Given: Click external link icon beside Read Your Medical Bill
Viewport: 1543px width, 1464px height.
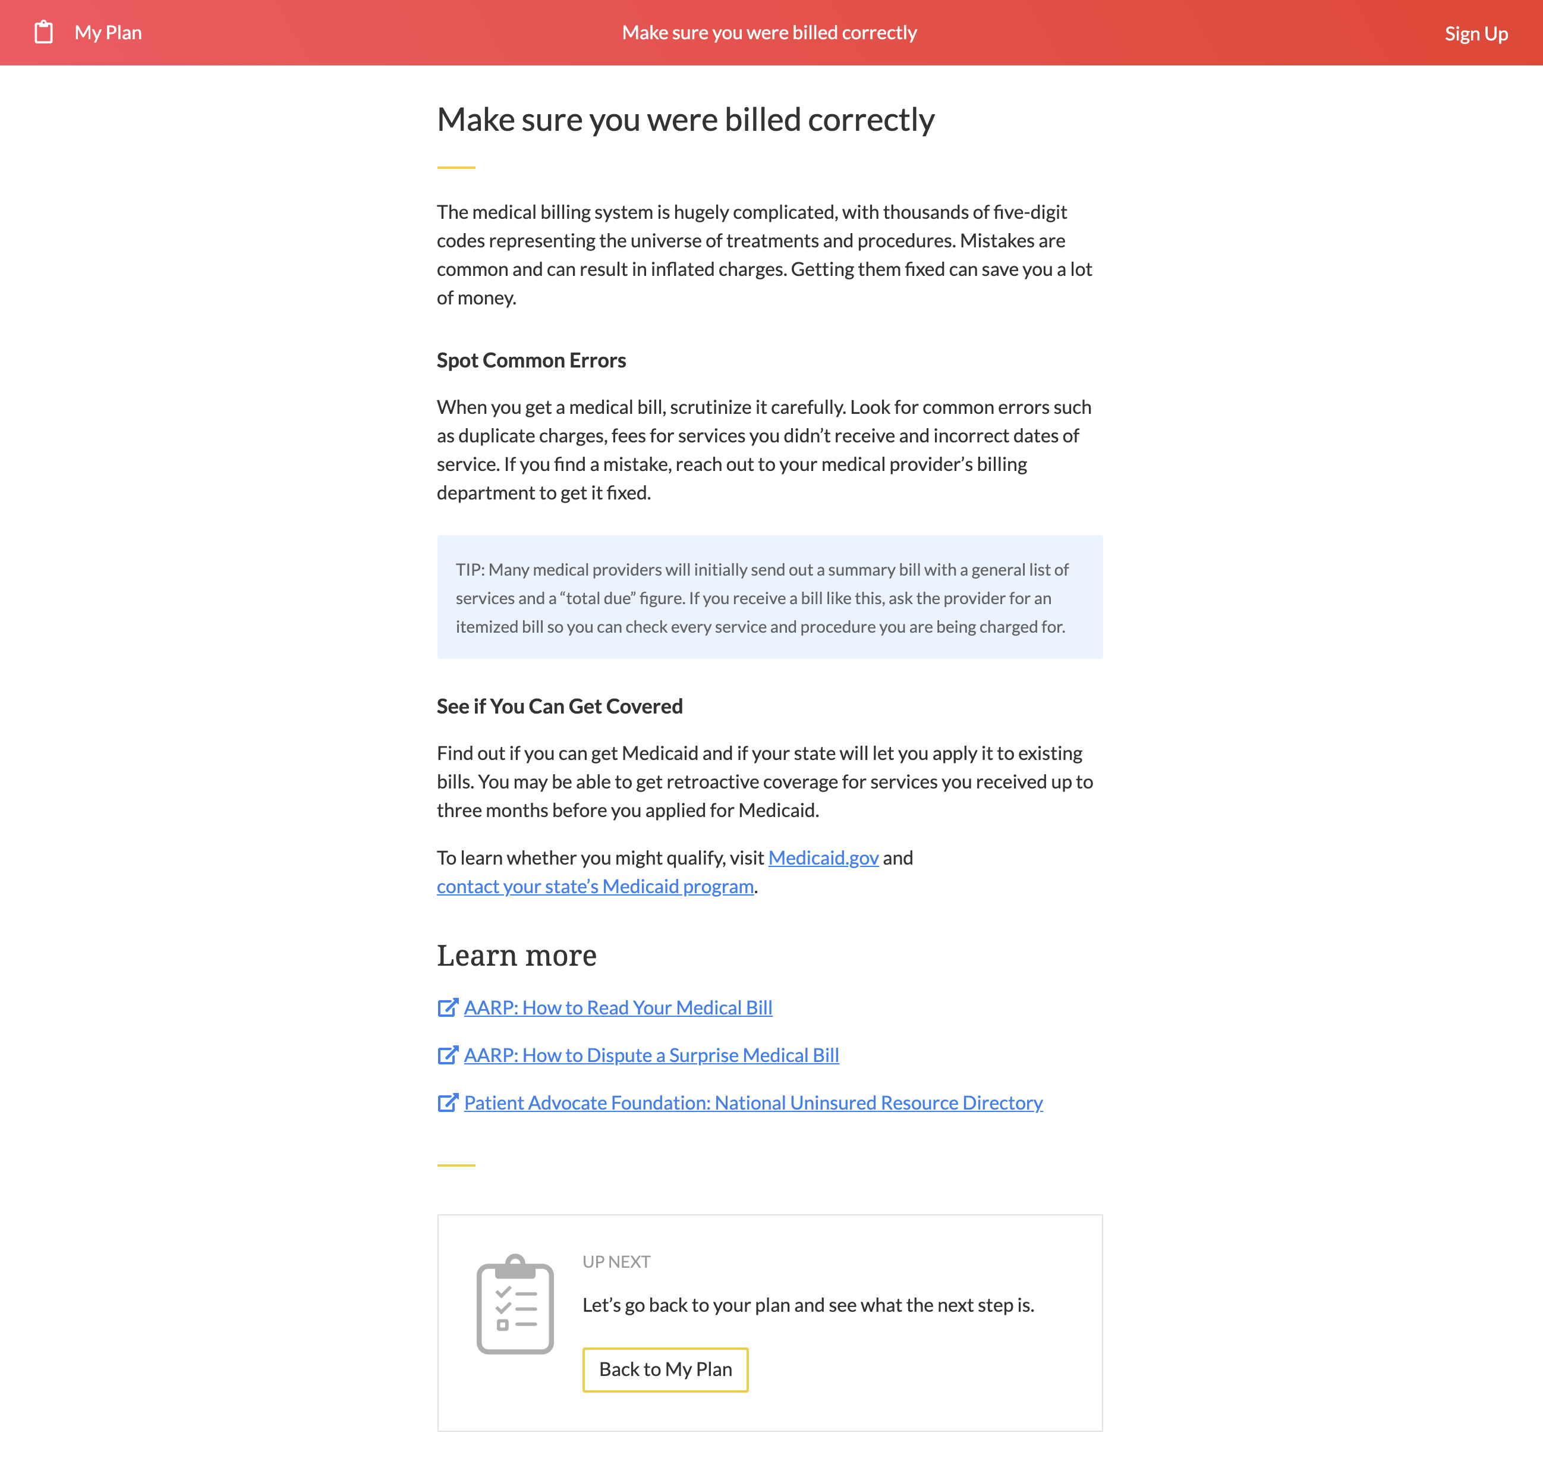Looking at the screenshot, I should 447,1007.
